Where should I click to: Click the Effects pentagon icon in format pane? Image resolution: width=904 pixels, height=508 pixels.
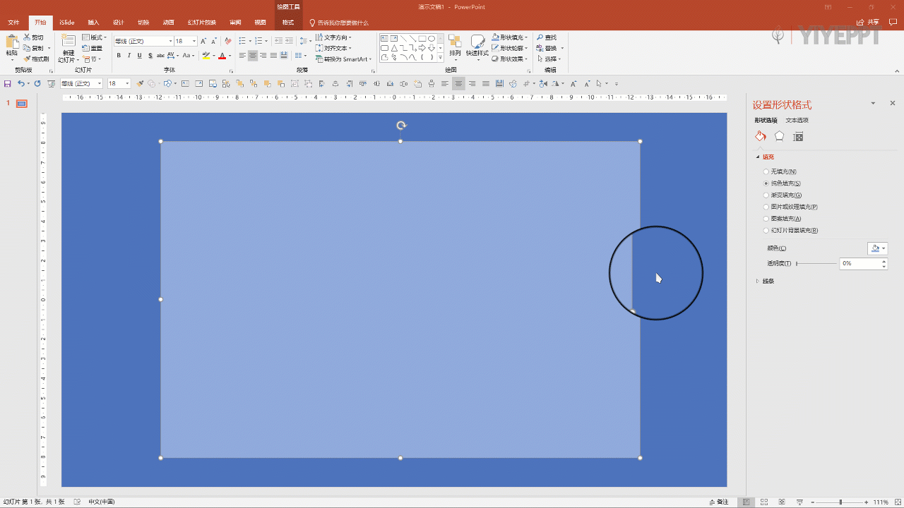(x=779, y=136)
